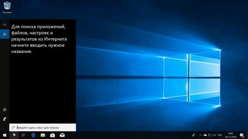Open the feedback icon in the search sidebar
Viewport: 248px width, 139px height.
click(x=5, y=119)
